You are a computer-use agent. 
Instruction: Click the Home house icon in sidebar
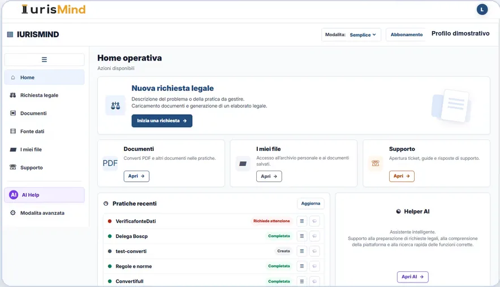click(13, 77)
